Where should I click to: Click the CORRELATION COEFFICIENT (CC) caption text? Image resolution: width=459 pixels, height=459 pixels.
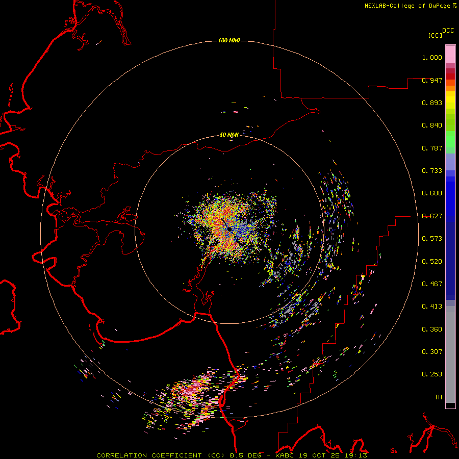162,455
